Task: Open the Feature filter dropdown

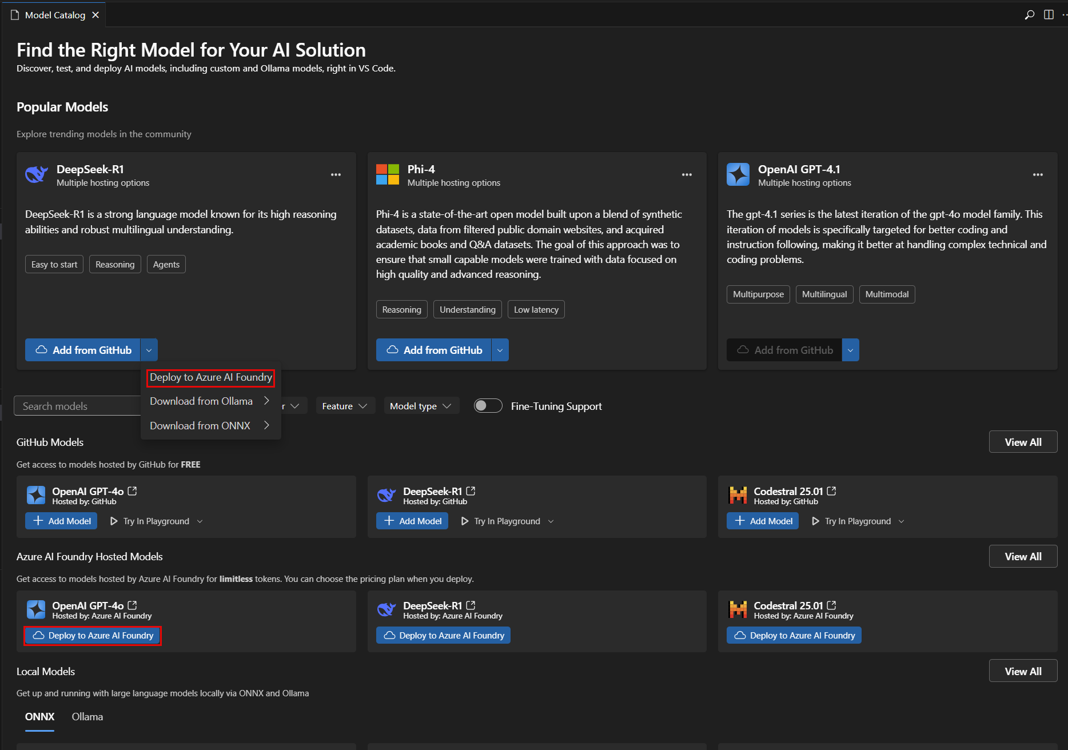Action: coord(345,405)
